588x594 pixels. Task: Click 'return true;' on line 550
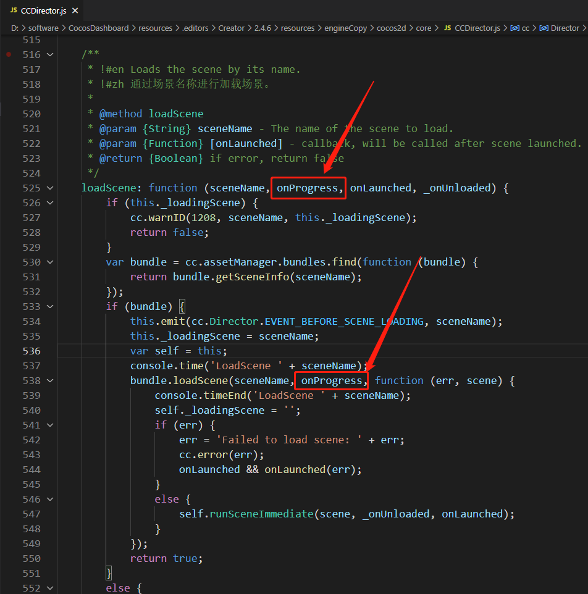pyautogui.click(x=166, y=558)
